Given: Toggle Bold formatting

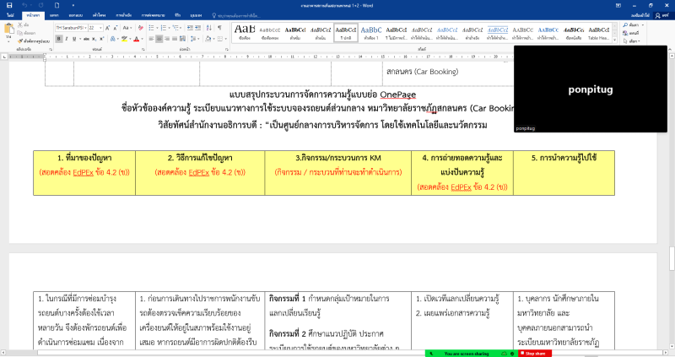Looking at the screenshot, I should (x=57, y=39).
